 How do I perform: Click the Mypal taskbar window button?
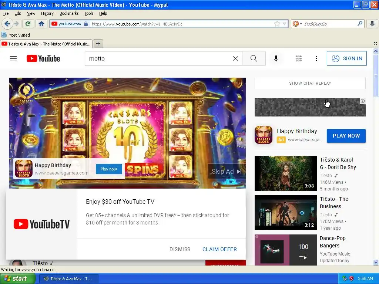pos(68,279)
